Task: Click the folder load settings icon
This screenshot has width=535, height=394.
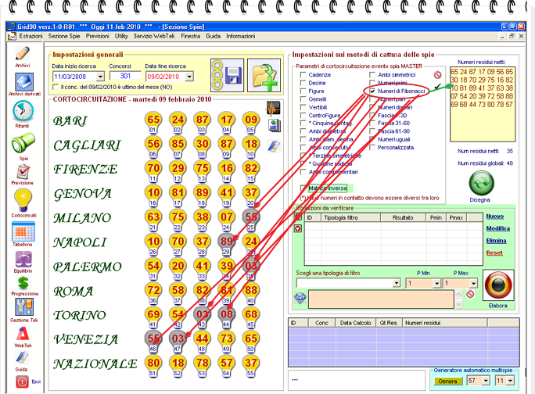Action: [x=264, y=75]
